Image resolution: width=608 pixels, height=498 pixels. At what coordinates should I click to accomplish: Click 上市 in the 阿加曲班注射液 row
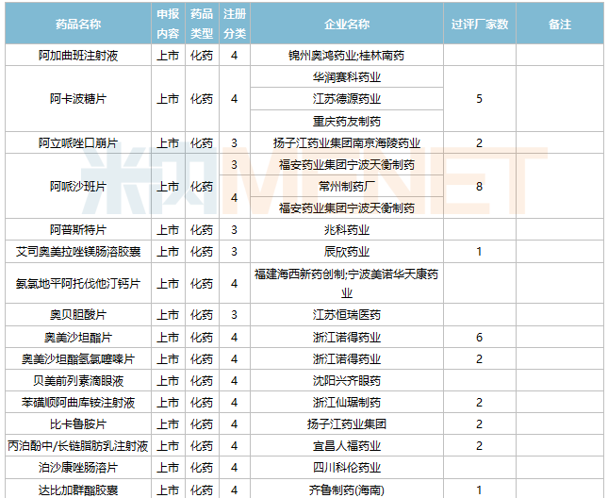pyautogui.click(x=168, y=55)
